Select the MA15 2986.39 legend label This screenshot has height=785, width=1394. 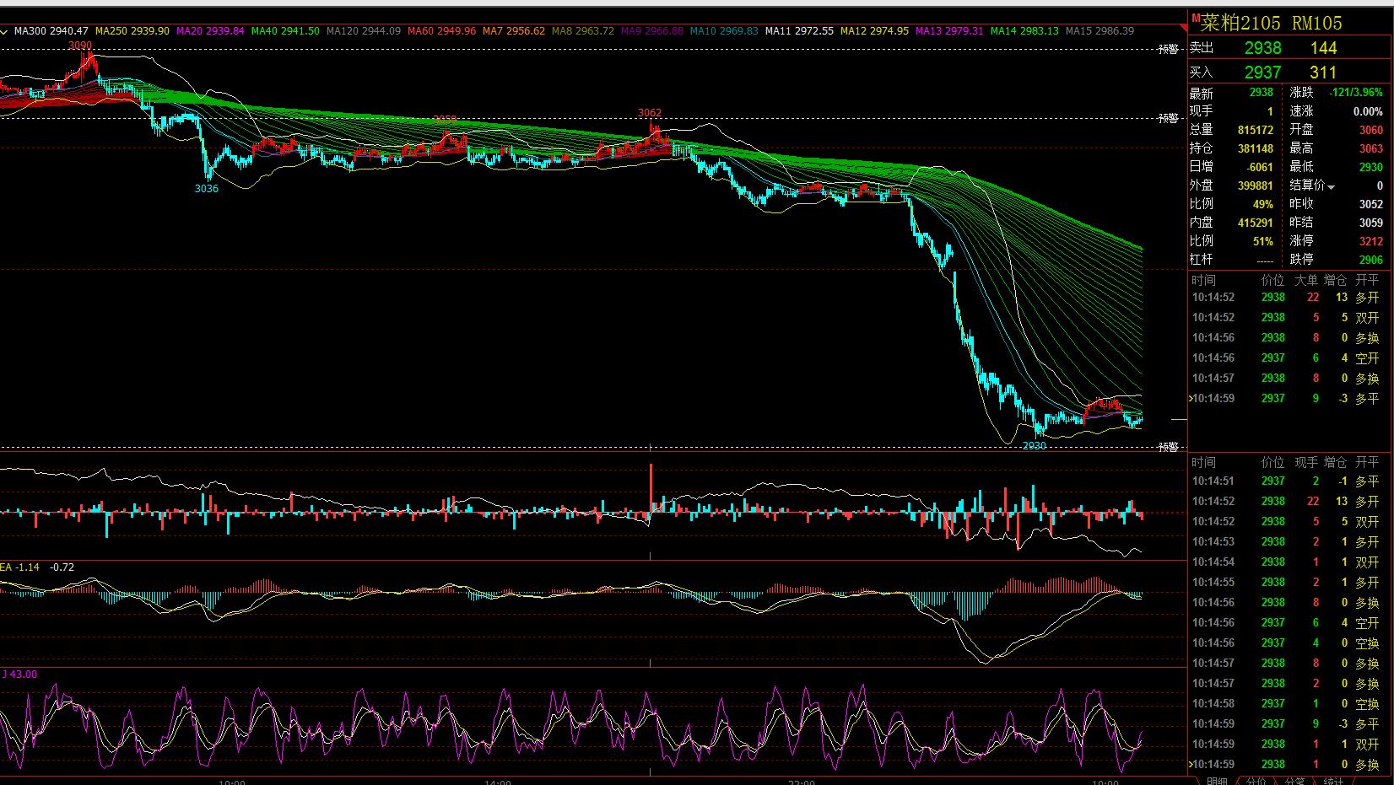pos(1100,31)
